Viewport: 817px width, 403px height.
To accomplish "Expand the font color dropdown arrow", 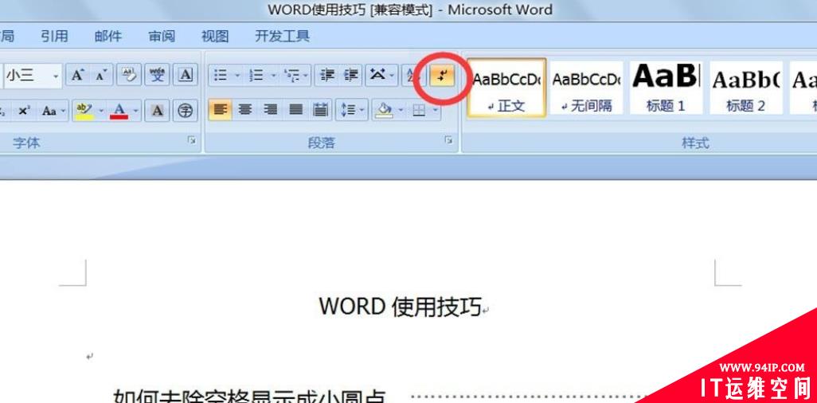I will click(136, 111).
